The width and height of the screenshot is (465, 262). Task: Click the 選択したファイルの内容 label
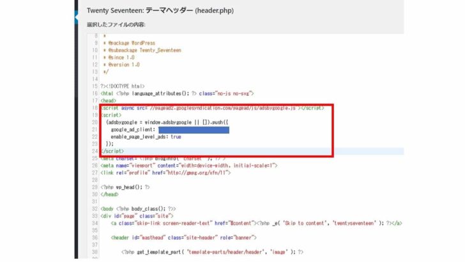click(116, 24)
